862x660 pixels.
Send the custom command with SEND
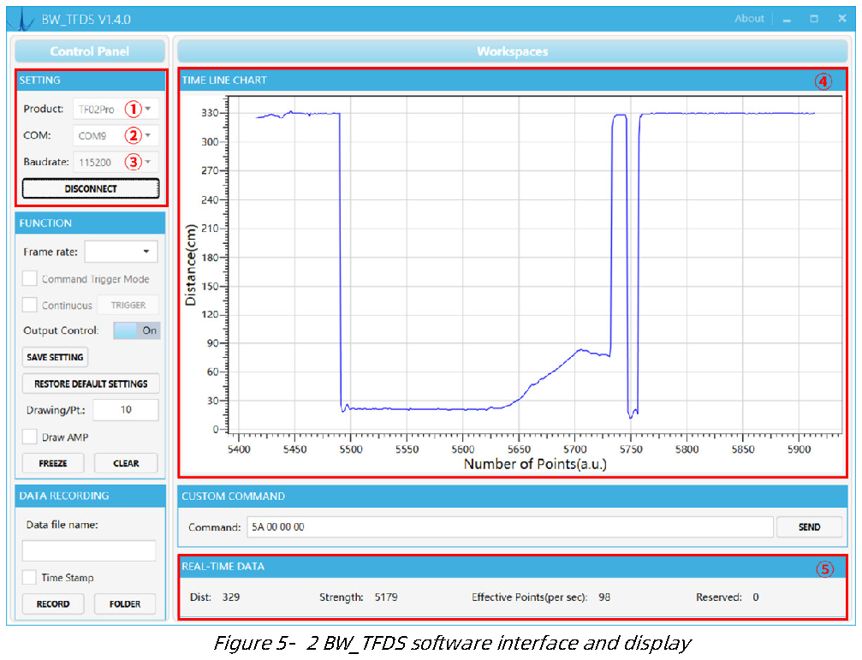[809, 527]
